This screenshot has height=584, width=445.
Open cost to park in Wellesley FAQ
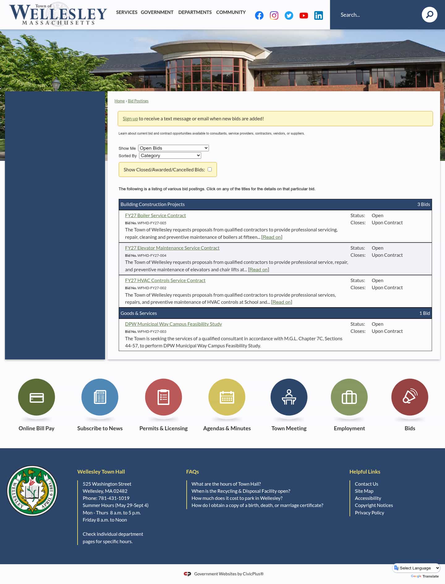pyautogui.click(x=237, y=498)
